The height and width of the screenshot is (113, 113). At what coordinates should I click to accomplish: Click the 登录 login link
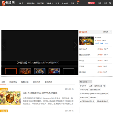[100, 3]
